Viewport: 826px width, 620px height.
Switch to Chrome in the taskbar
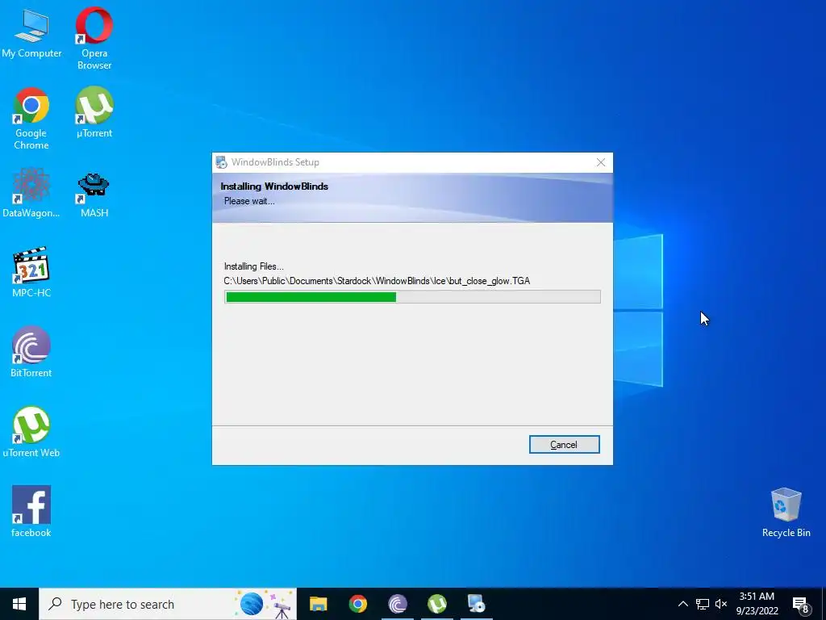click(357, 604)
